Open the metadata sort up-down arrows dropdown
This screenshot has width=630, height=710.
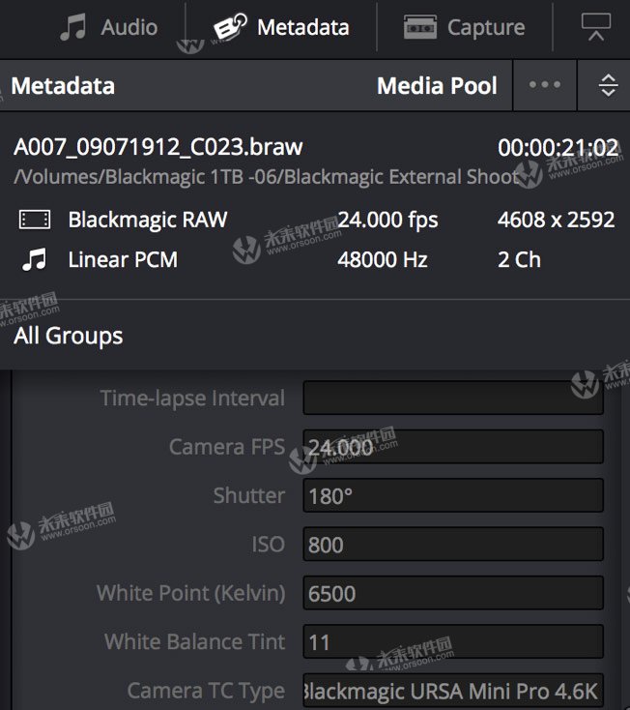[x=608, y=85]
